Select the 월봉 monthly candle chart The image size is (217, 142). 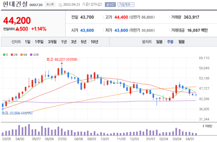point(181,42)
